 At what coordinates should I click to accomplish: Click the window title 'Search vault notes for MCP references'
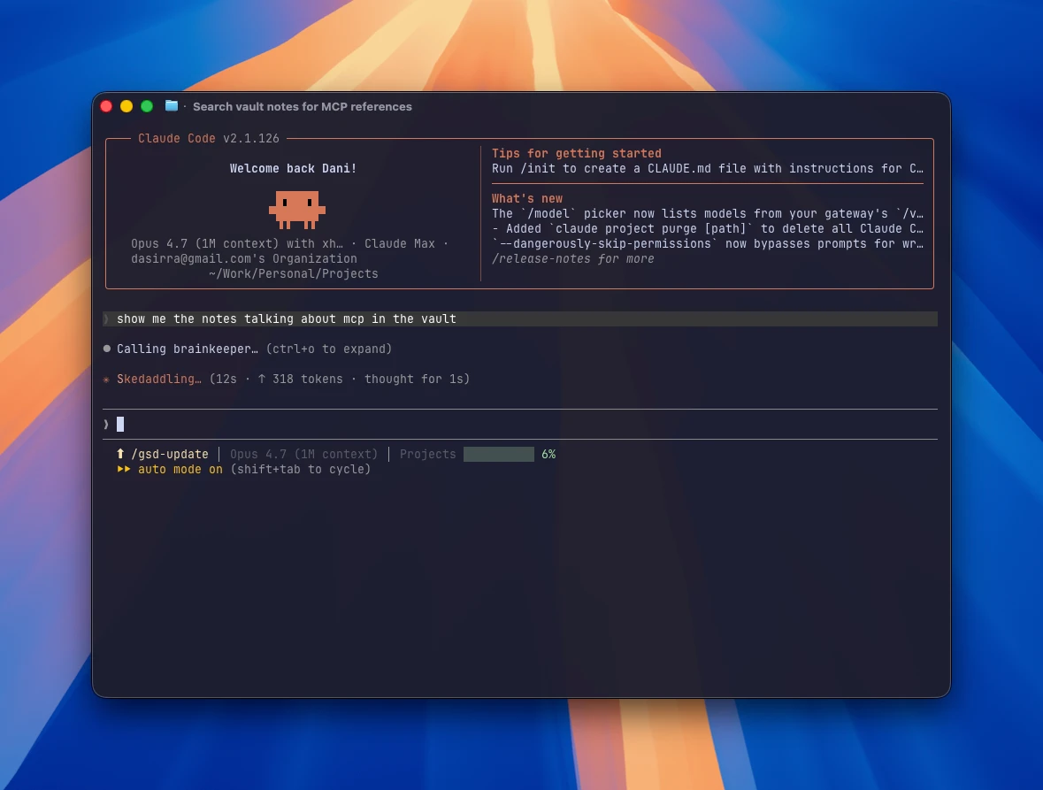pyautogui.click(x=303, y=106)
